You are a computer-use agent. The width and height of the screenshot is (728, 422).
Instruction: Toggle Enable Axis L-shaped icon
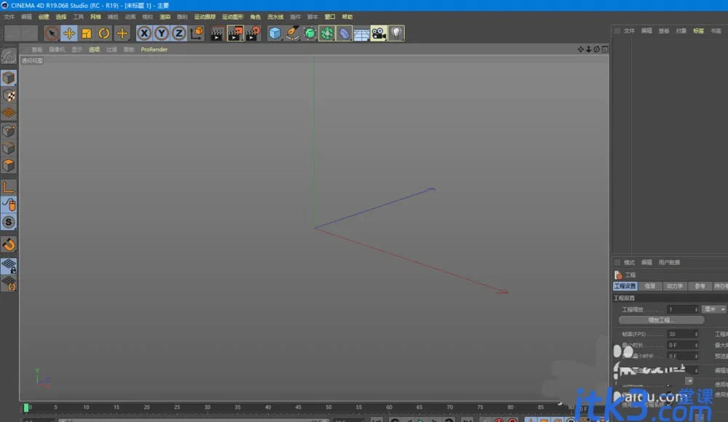8,187
